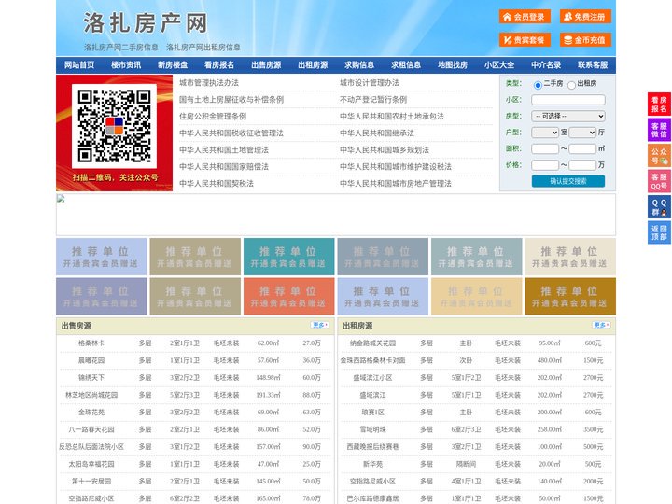Image resolution: width=672 pixels, height=504 pixels.
Task: Open the 免费注册 free registration button
Action: [x=585, y=17]
